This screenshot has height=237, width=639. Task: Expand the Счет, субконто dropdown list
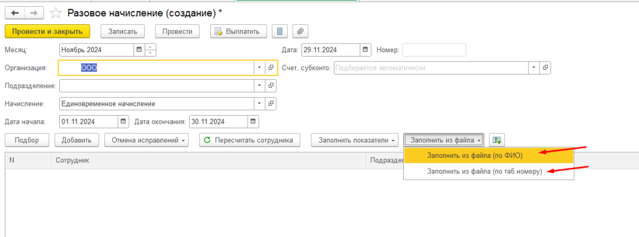534,68
